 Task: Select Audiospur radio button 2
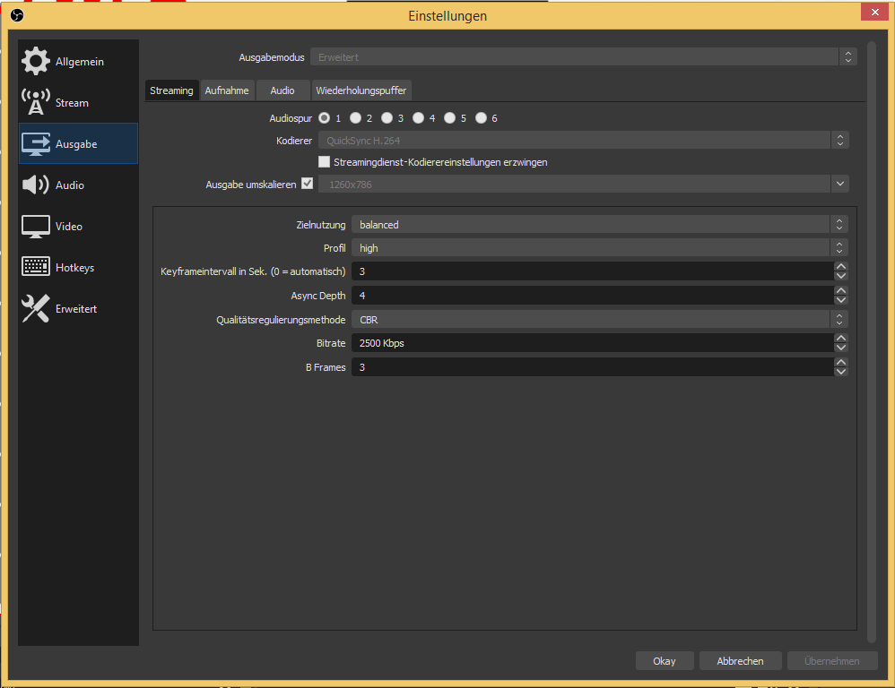click(356, 118)
